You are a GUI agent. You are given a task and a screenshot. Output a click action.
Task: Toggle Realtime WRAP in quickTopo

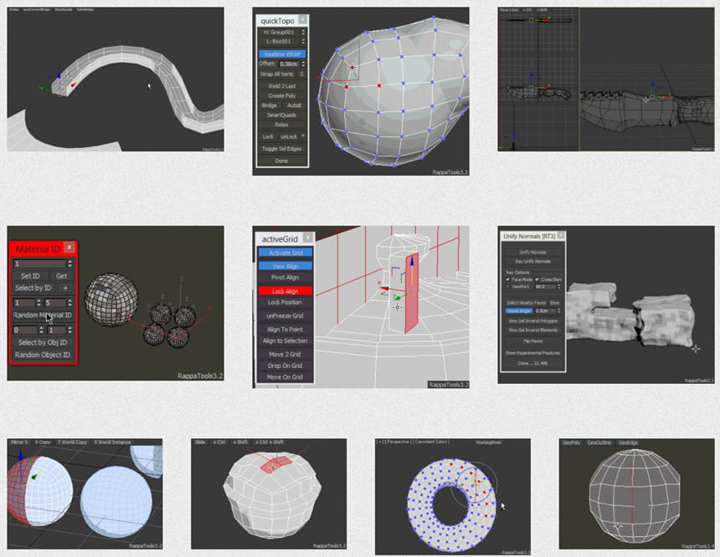[x=282, y=54]
